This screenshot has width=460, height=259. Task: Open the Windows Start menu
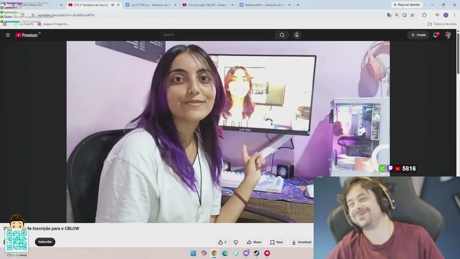pos(193,253)
